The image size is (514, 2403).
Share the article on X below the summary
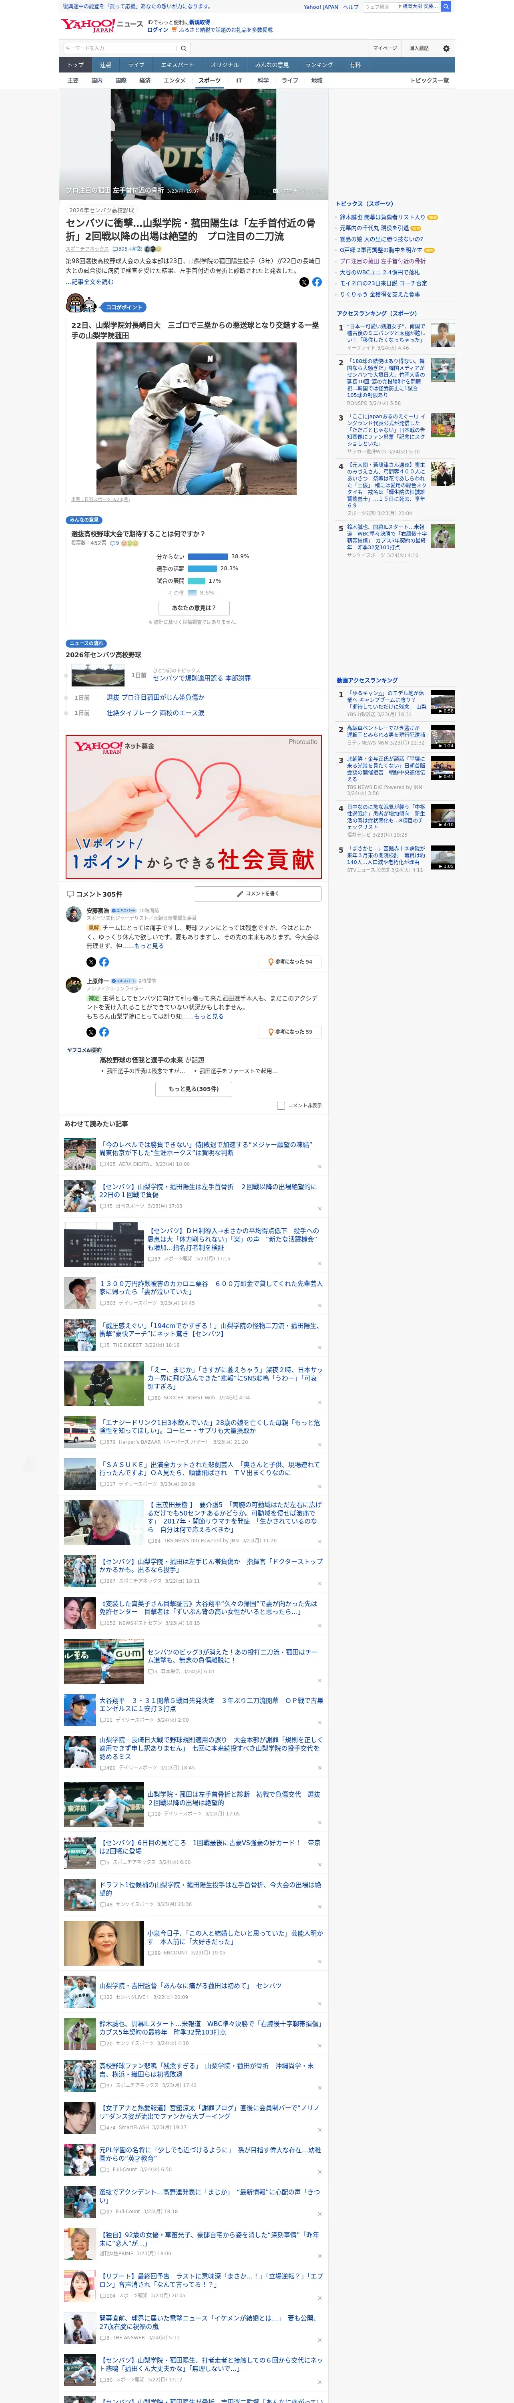[304, 282]
